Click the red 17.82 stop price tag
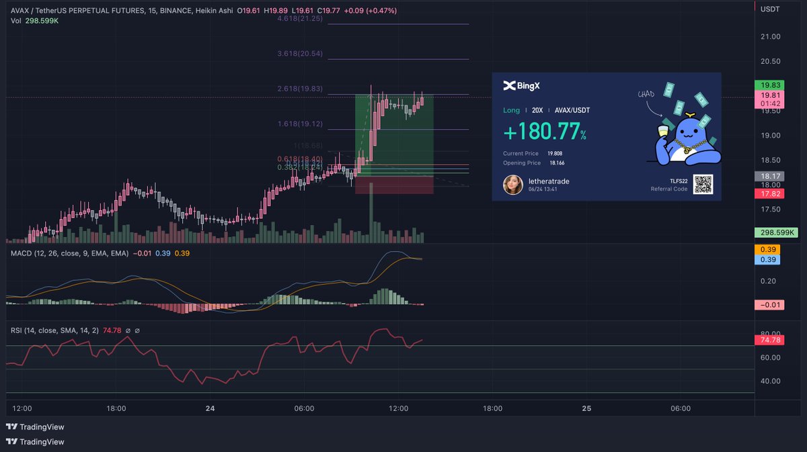This screenshot has width=807, height=452. pos(769,193)
